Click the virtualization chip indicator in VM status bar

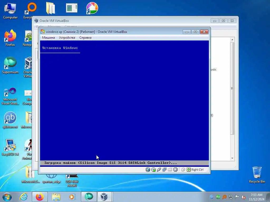point(175,170)
